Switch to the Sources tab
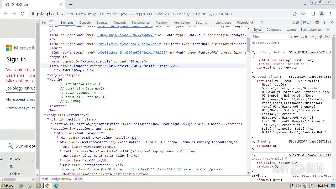Viewport: 336px width, 189px height. coord(102,23)
